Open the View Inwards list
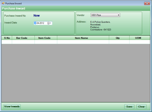The image size is (152, 112). (12, 106)
